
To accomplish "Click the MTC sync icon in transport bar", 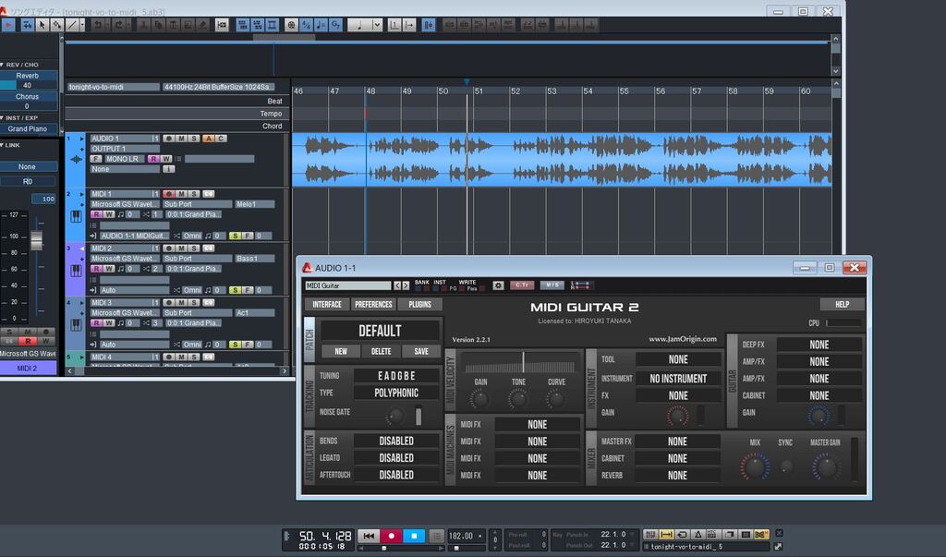I will click(713, 535).
